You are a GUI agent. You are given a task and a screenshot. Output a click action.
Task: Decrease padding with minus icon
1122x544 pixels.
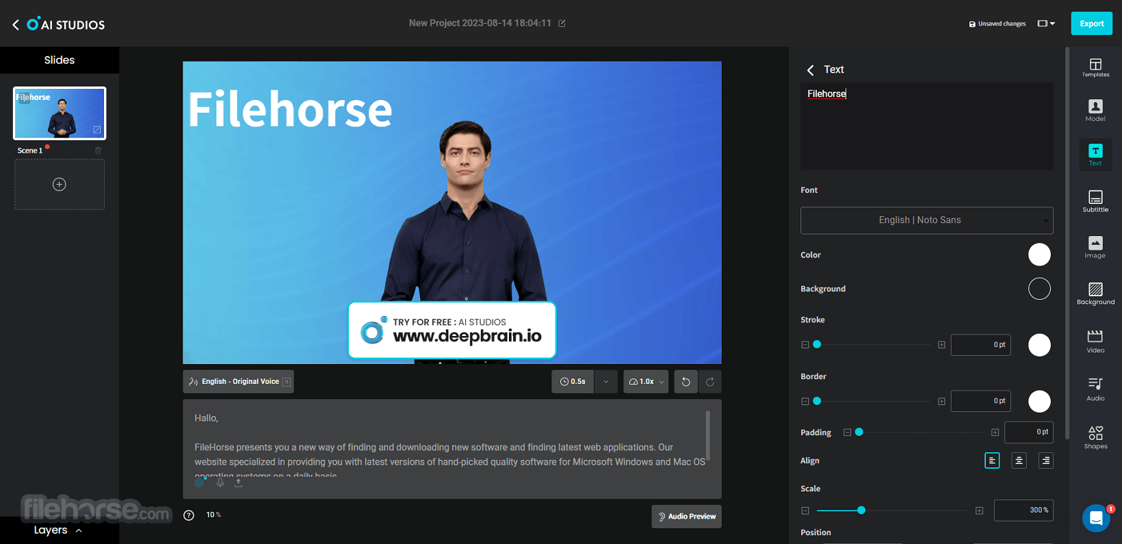(x=847, y=432)
